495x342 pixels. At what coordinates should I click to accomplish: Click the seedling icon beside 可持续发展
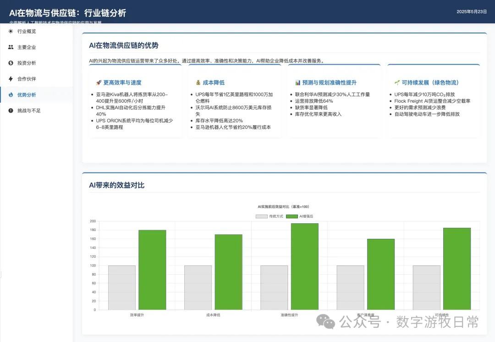397,83
